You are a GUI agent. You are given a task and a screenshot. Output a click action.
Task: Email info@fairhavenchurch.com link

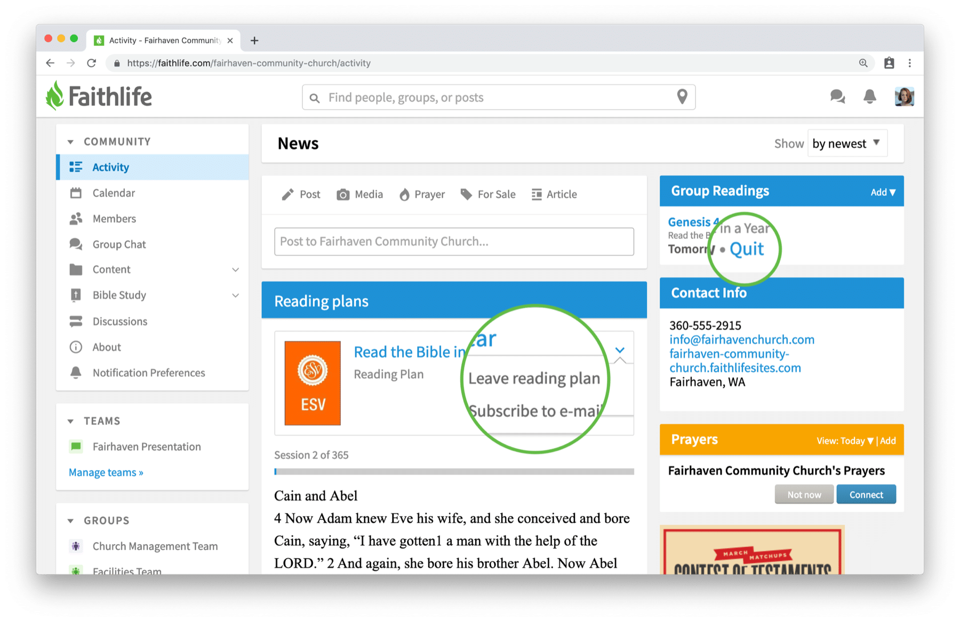click(741, 339)
